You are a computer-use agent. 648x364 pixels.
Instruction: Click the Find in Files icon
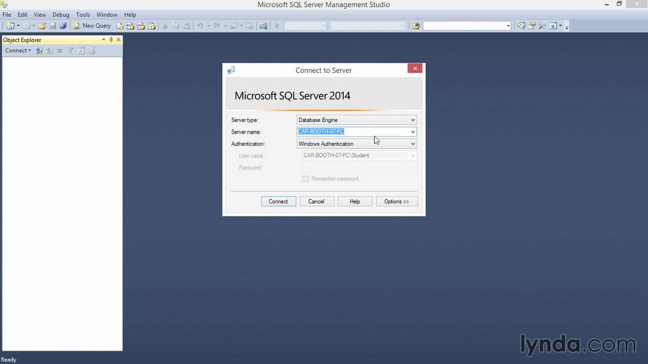point(416,25)
